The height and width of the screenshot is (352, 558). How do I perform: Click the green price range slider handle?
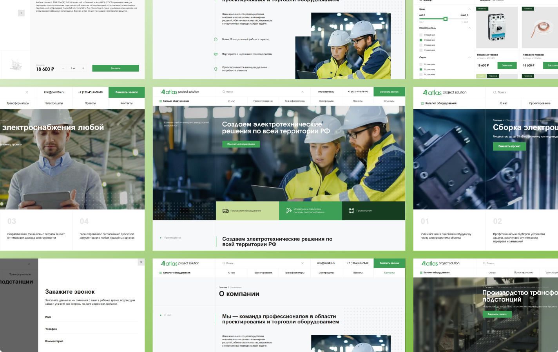446,19
